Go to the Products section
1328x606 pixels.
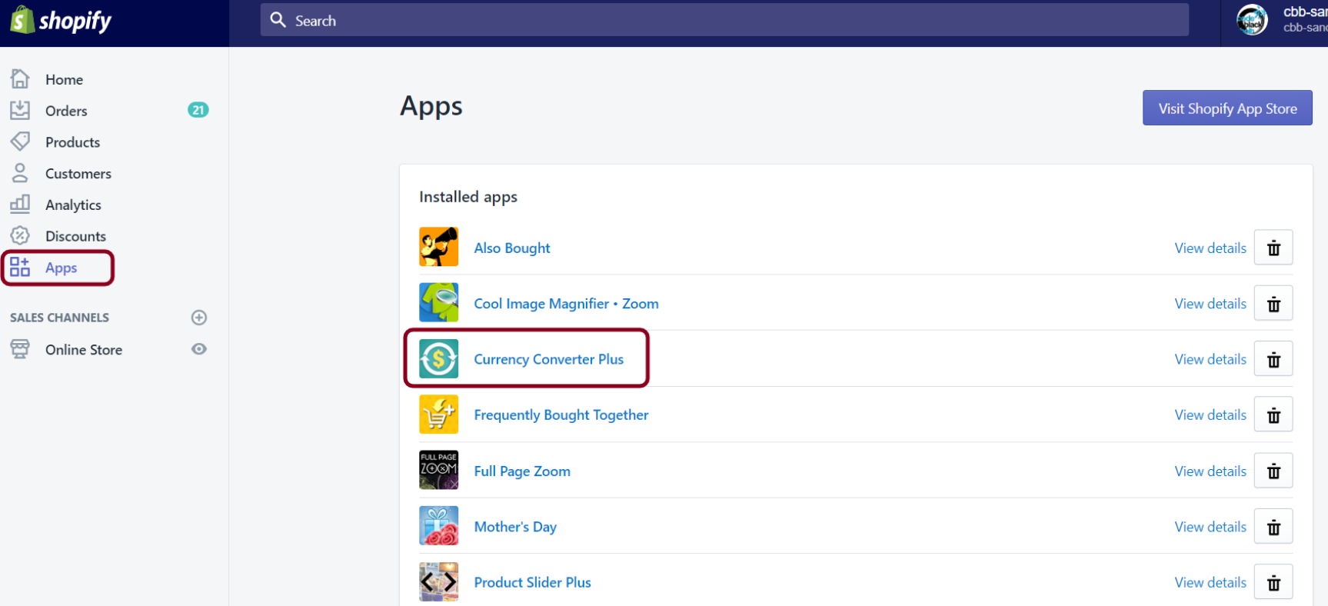pyautogui.click(x=72, y=142)
